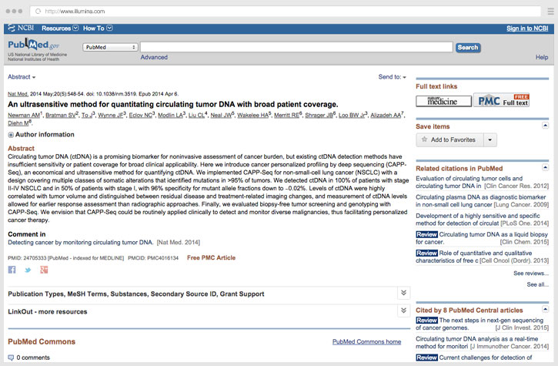Click the Facebook share icon
Image resolution: width=558 pixels, height=366 pixels.
12,270
